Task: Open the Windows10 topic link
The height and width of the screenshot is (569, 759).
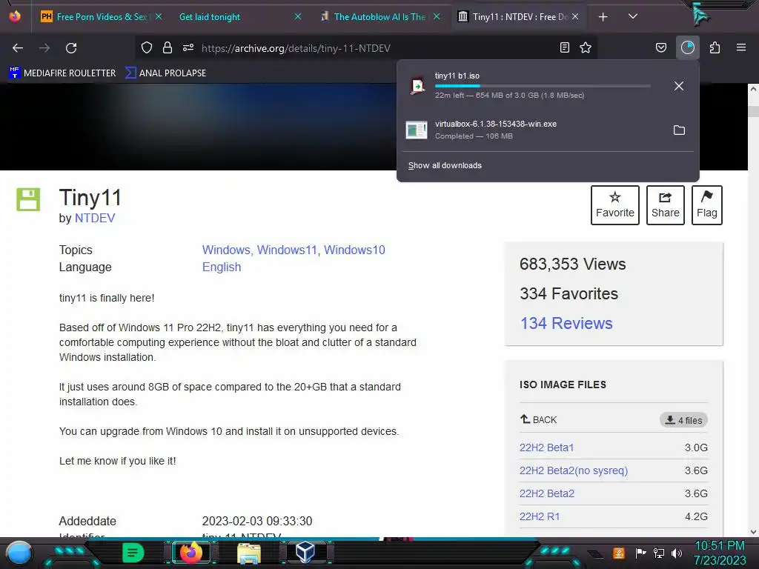Action: (354, 250)
